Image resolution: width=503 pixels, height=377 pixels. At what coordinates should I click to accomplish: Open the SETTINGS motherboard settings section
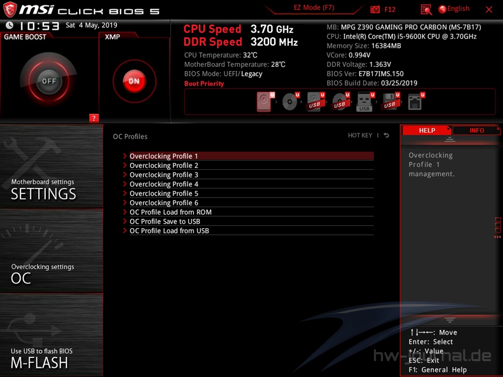coord(51,166)
